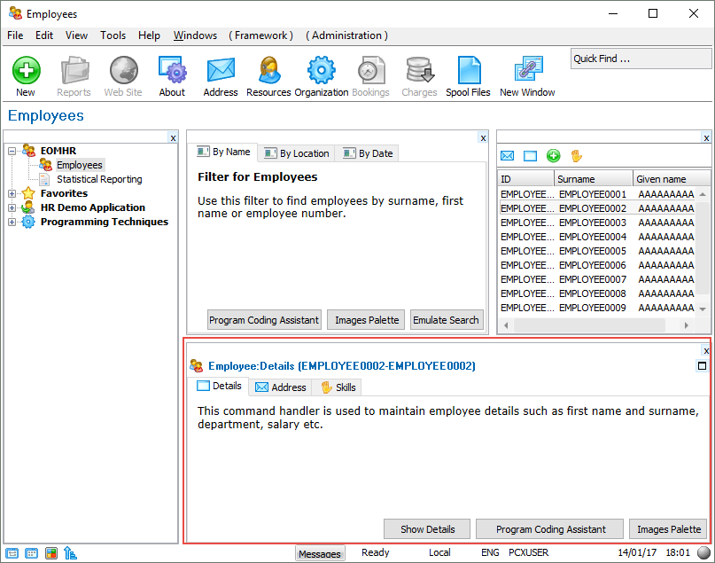This screenshot has height=563, width=715.
Task: Open the Tools menu
Action: pos(113,35)
